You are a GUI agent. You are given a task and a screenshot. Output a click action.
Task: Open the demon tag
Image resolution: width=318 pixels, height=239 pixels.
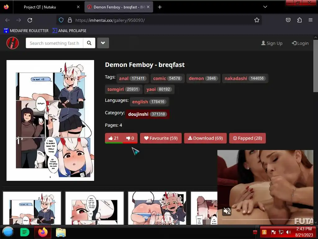203,78
